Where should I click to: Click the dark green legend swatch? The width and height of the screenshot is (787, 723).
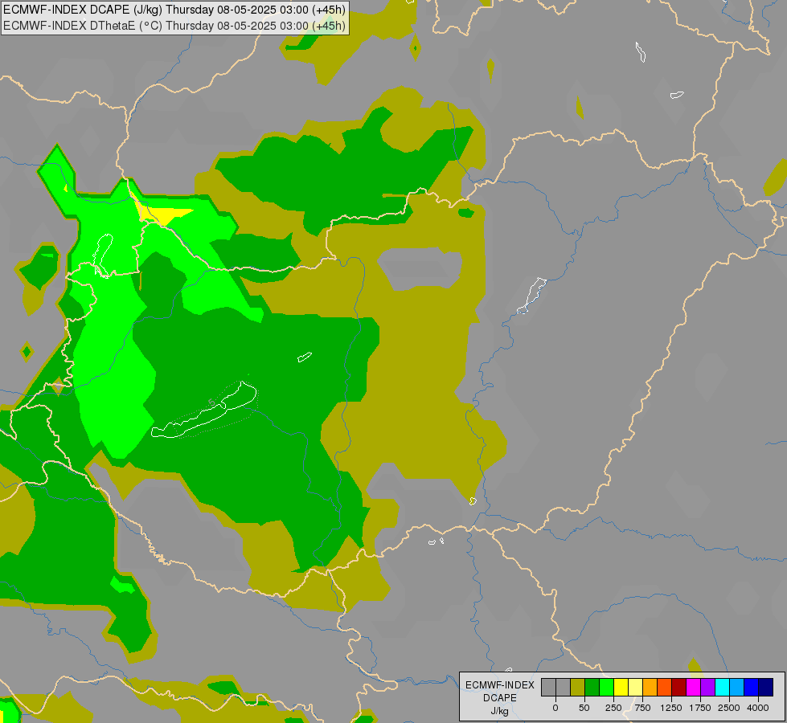(592, 687)
